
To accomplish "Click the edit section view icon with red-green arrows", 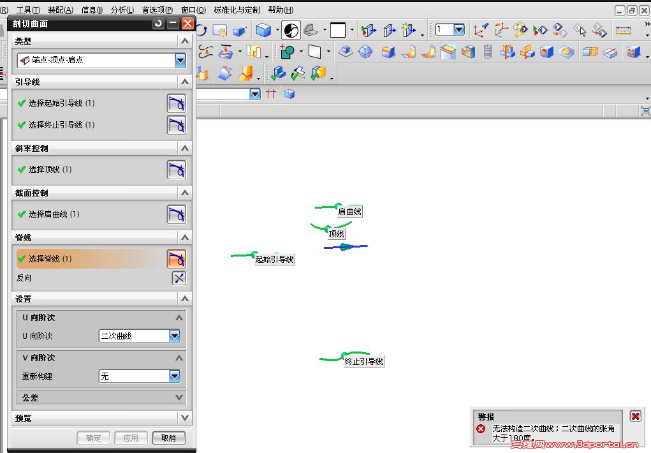I will point(369,31).
